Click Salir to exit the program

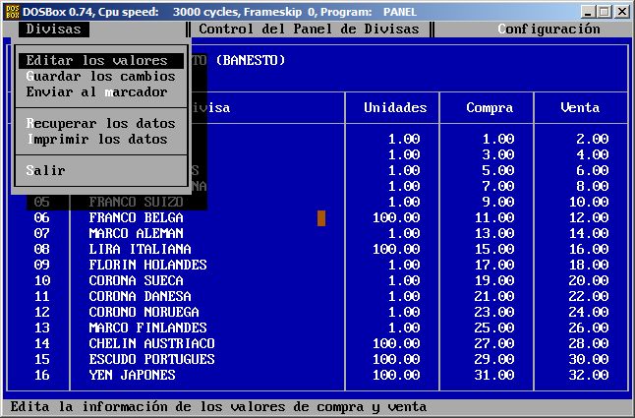(x=45, y=171)
